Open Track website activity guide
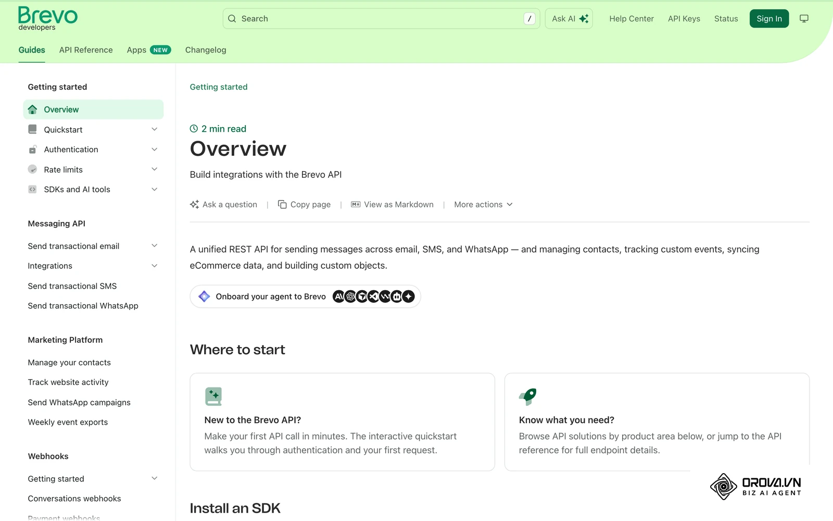The height and width of the screenshot is (521, 833). coord(68,382)
